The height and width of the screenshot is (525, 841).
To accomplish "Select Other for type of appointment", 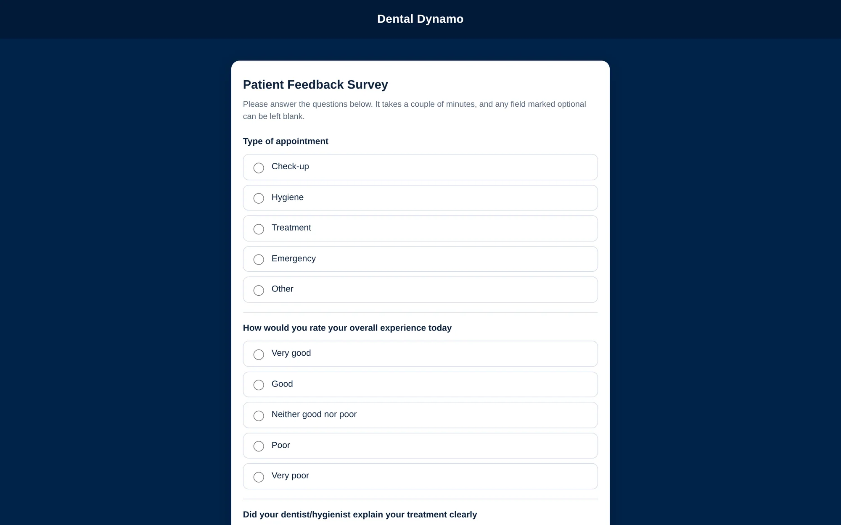I will 259,290.
